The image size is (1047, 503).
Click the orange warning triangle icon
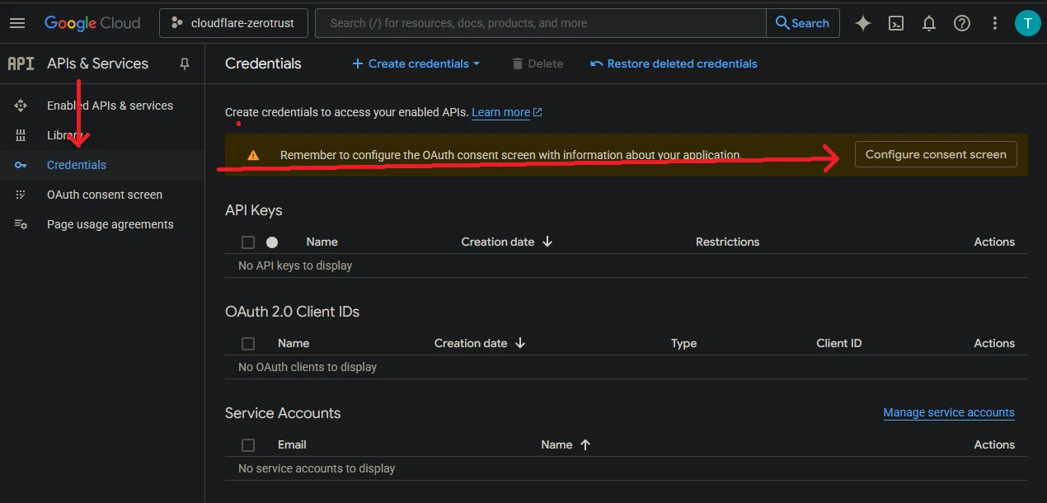(x=253, y=155)
